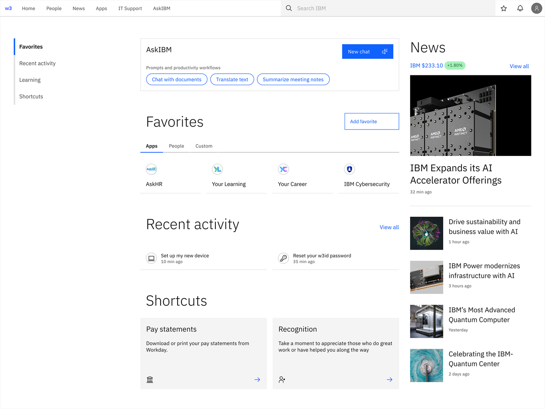Open Set up my new device activity
The image size is (545, 409).
(x=185, y=256)
